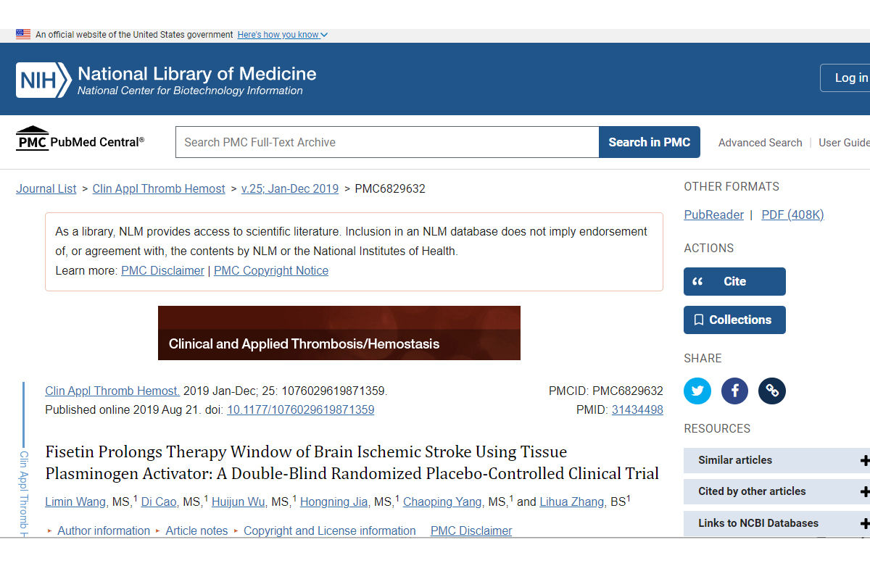This screenshot has height=587, width=870.
Task: Click the Clinical and Applied Thrombosis/Hemostasis banner
Action: 339,333
